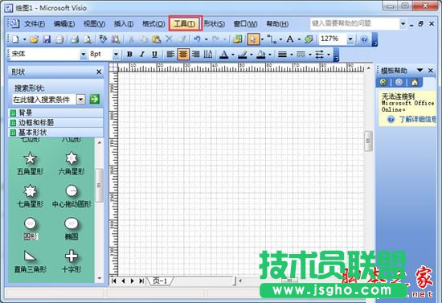
Task: Click the Paste clipboard icon
Action: pos(156,39)
